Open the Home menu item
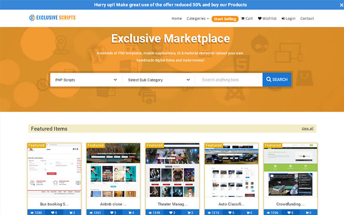Viewport: 344px width, 215px height. [177, 18]
